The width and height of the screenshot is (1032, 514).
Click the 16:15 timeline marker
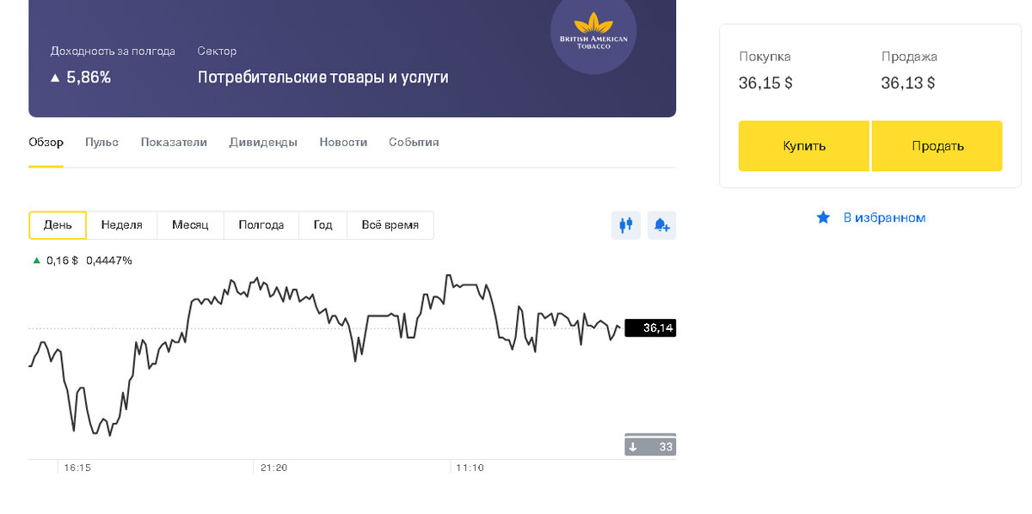pyautogui.click(x=77, y=468)
